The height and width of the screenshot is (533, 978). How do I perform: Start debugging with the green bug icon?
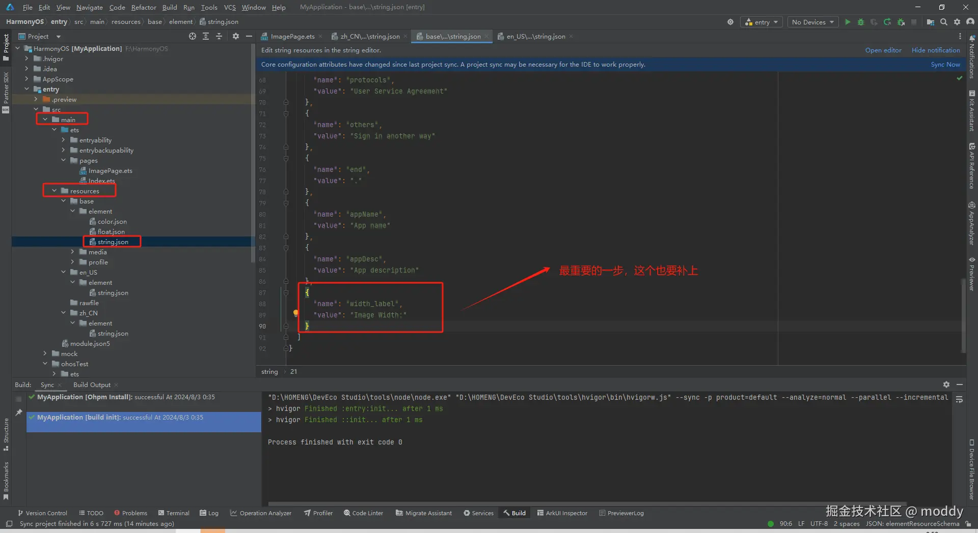861,22
